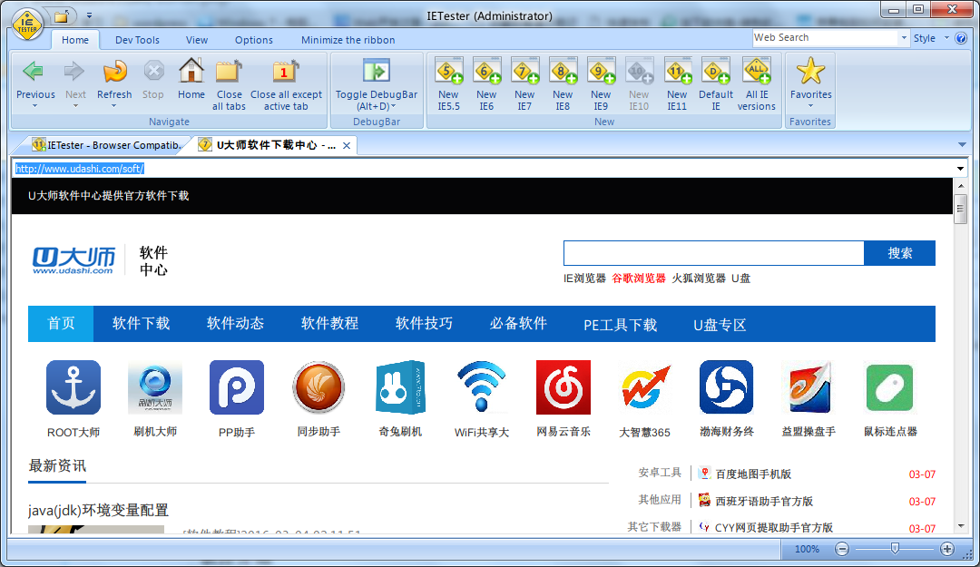Screen dimensions: 980x567
Task: Open the WiFi共享大师 app icon
Action: click(x=482, y=387)
